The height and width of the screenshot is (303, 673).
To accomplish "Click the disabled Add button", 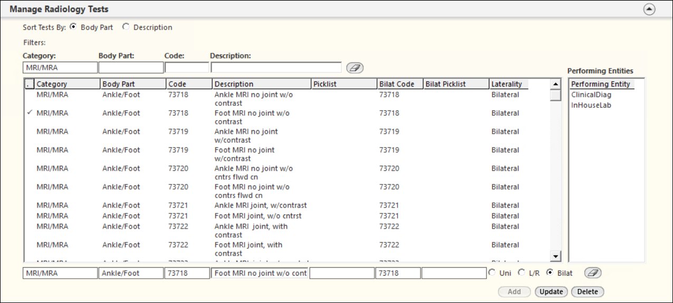I will (x=514, y=291).
